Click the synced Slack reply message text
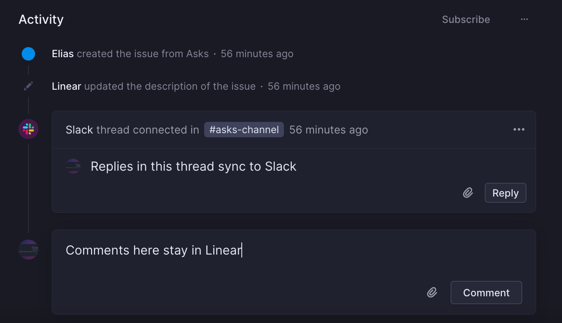This screenshot has height=323, width=562. (x=193, y=166)
